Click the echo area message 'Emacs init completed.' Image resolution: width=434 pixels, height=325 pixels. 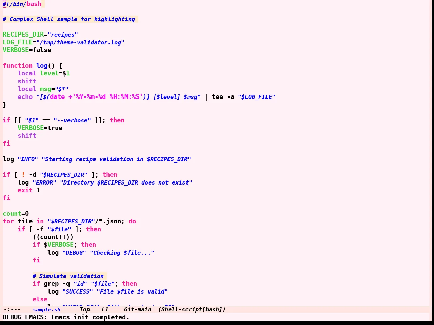[x=90, y=317]
